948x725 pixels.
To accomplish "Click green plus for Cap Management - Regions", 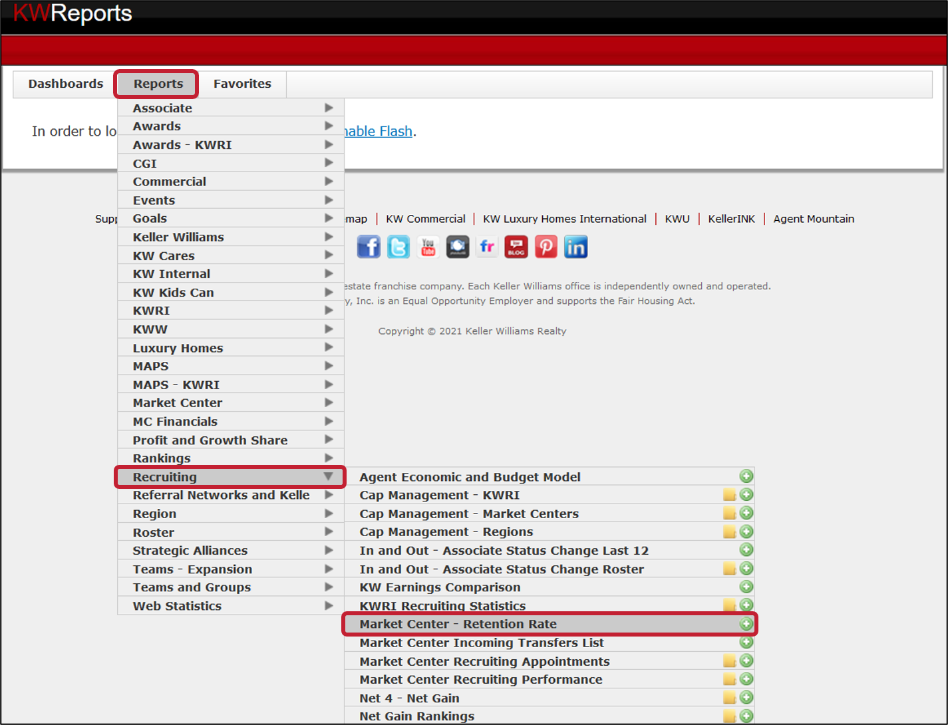I will pos(746,531).
